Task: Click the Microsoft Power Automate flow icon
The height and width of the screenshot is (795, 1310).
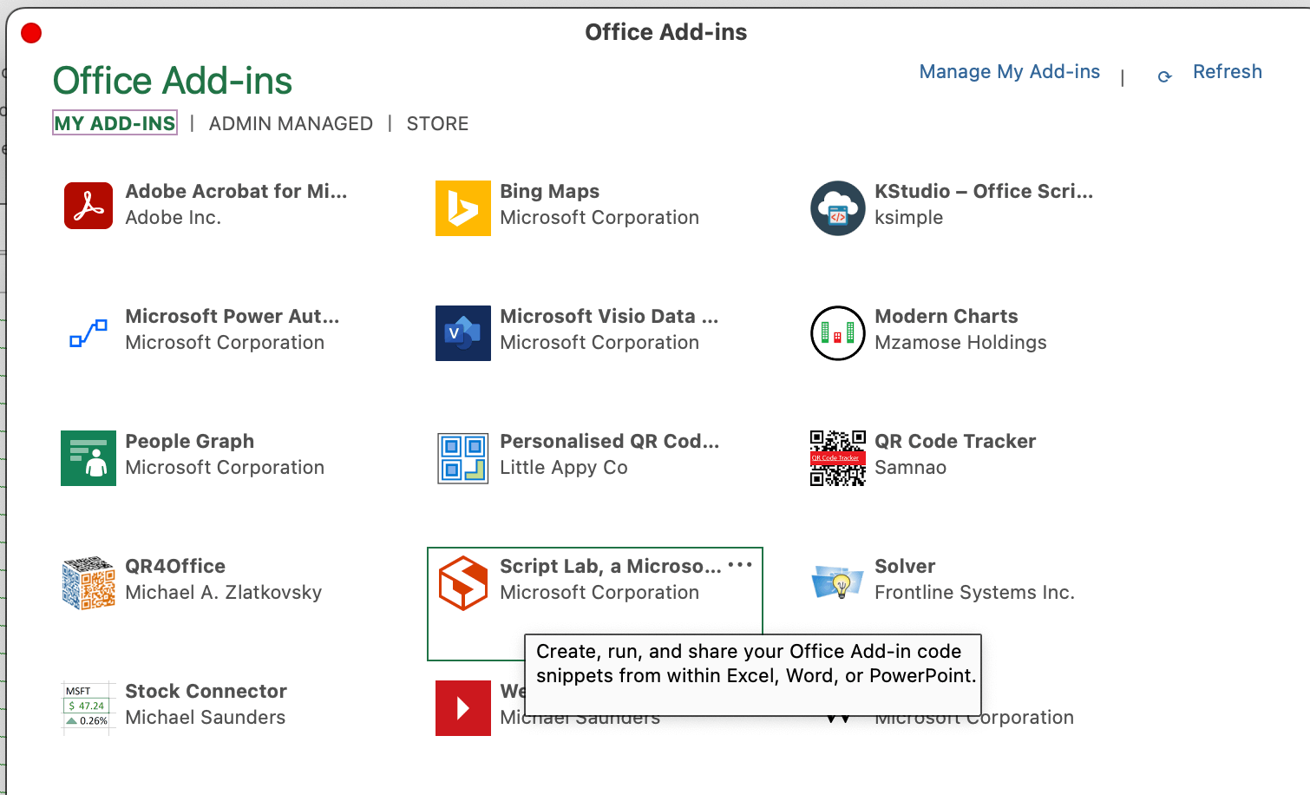Action: (x=88, y=333)
